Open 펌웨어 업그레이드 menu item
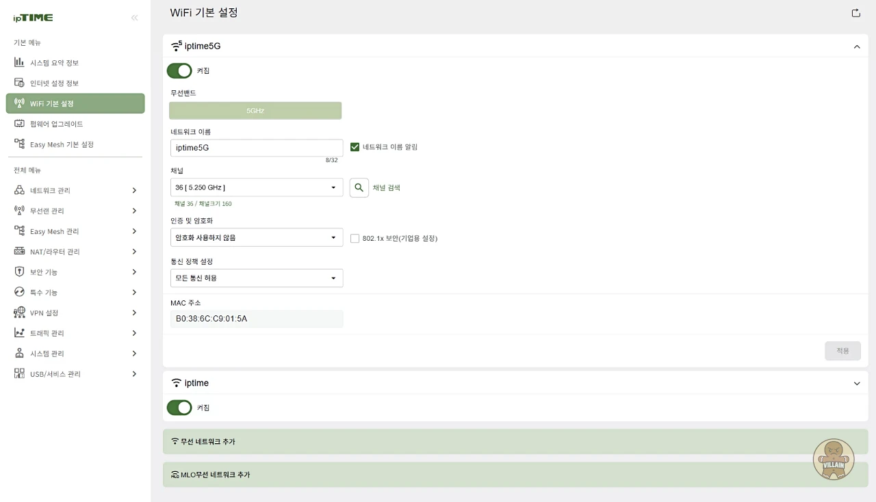 [75, 124]
